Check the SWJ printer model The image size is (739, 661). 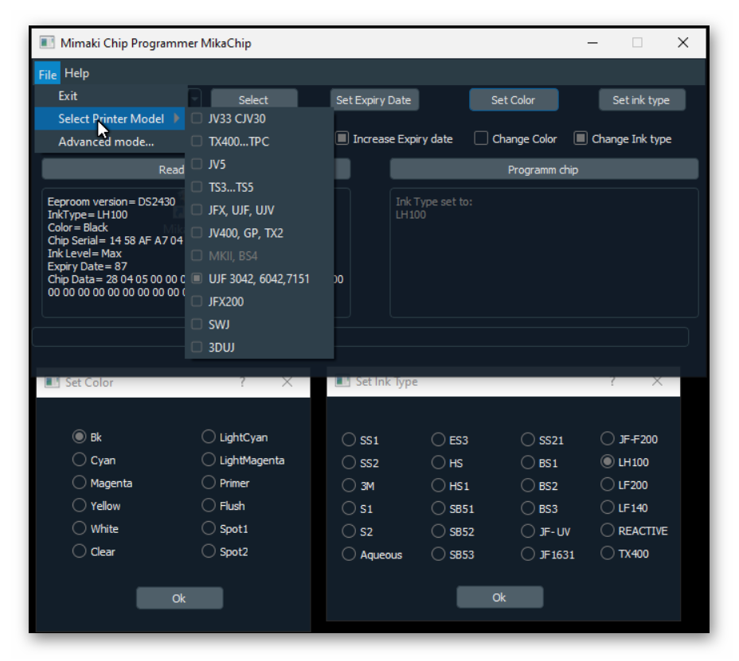pyautogui.click(x=197, y=324)
